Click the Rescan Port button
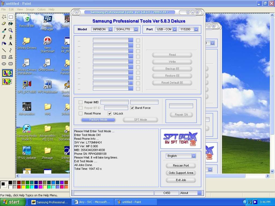Image resolution: width=275 pixels, height=206 pixels. [x=181, y=165]
